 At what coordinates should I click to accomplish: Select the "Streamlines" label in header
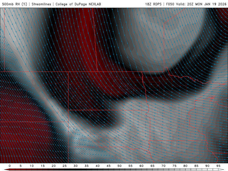[41, 4]
